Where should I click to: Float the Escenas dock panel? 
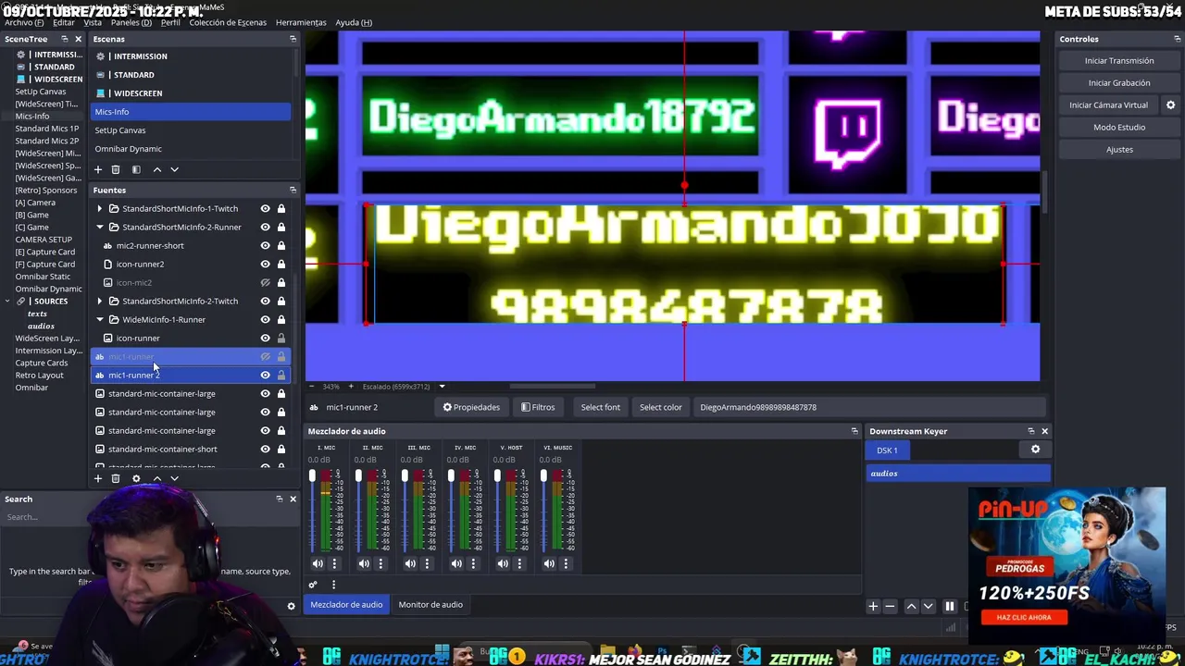pyautogui.click(x=293, y=39)
